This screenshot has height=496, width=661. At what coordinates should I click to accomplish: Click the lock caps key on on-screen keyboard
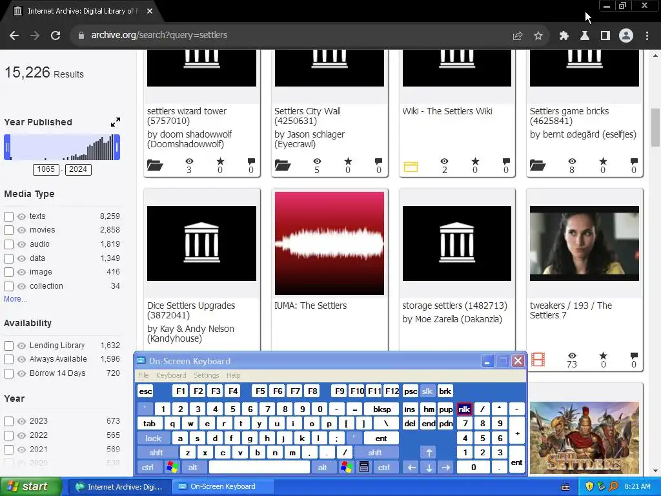[x=154, y=439]
